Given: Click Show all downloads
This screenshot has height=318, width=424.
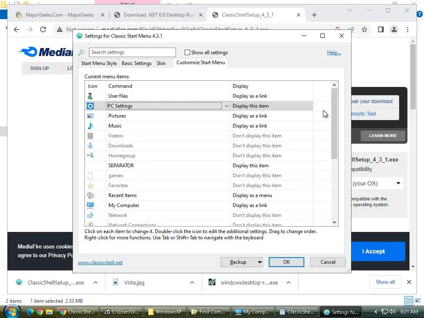Looking at the screenshot, I should point(385,282).
